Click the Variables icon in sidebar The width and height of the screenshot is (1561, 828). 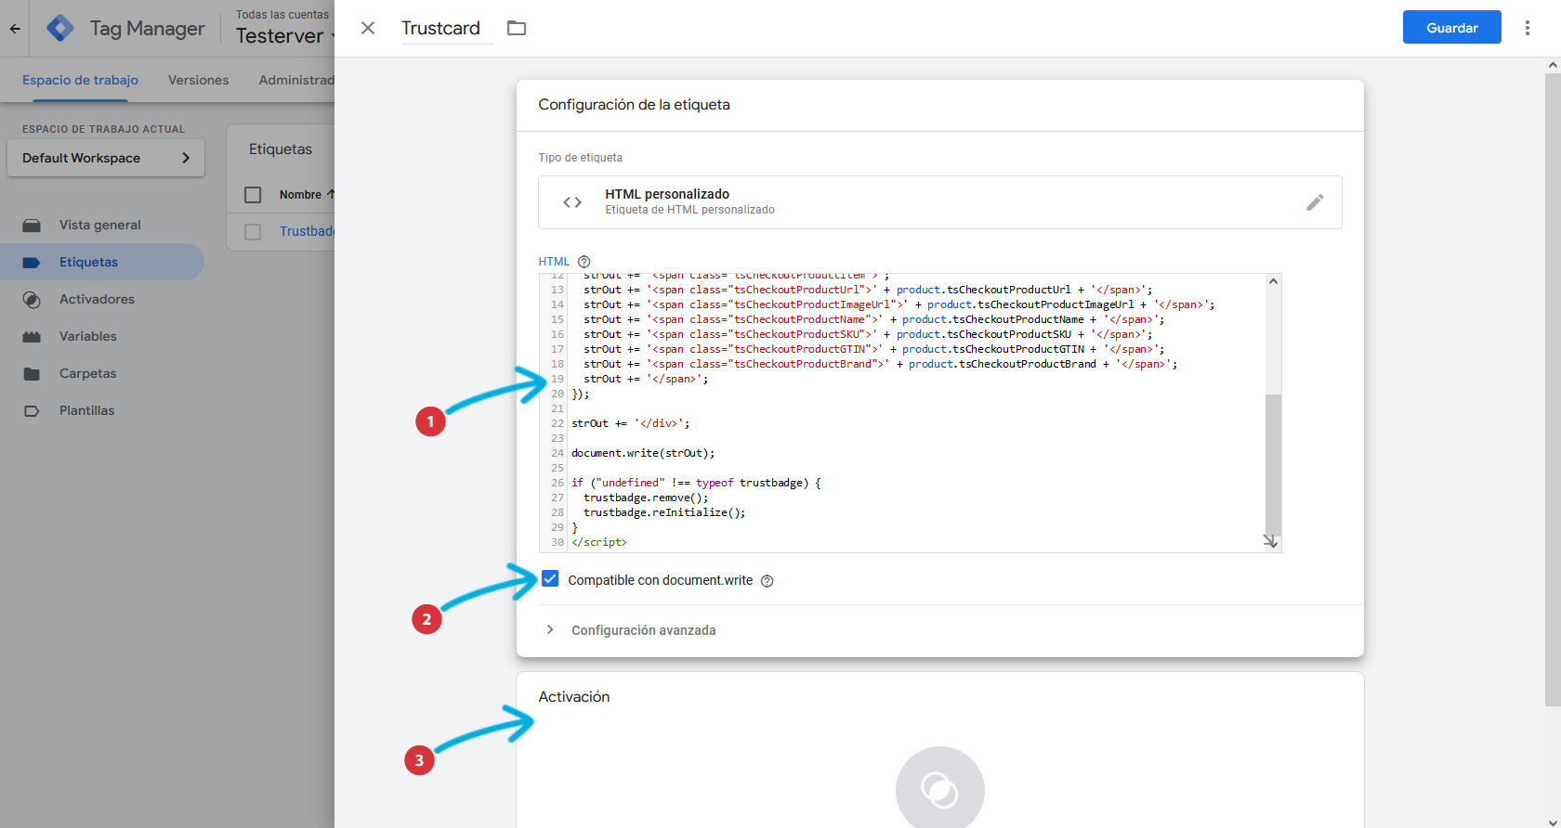click(32, 337)
